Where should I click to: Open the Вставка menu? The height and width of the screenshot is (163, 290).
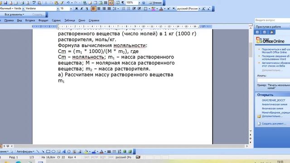30,20
